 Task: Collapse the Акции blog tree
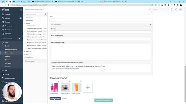point(25,23)
